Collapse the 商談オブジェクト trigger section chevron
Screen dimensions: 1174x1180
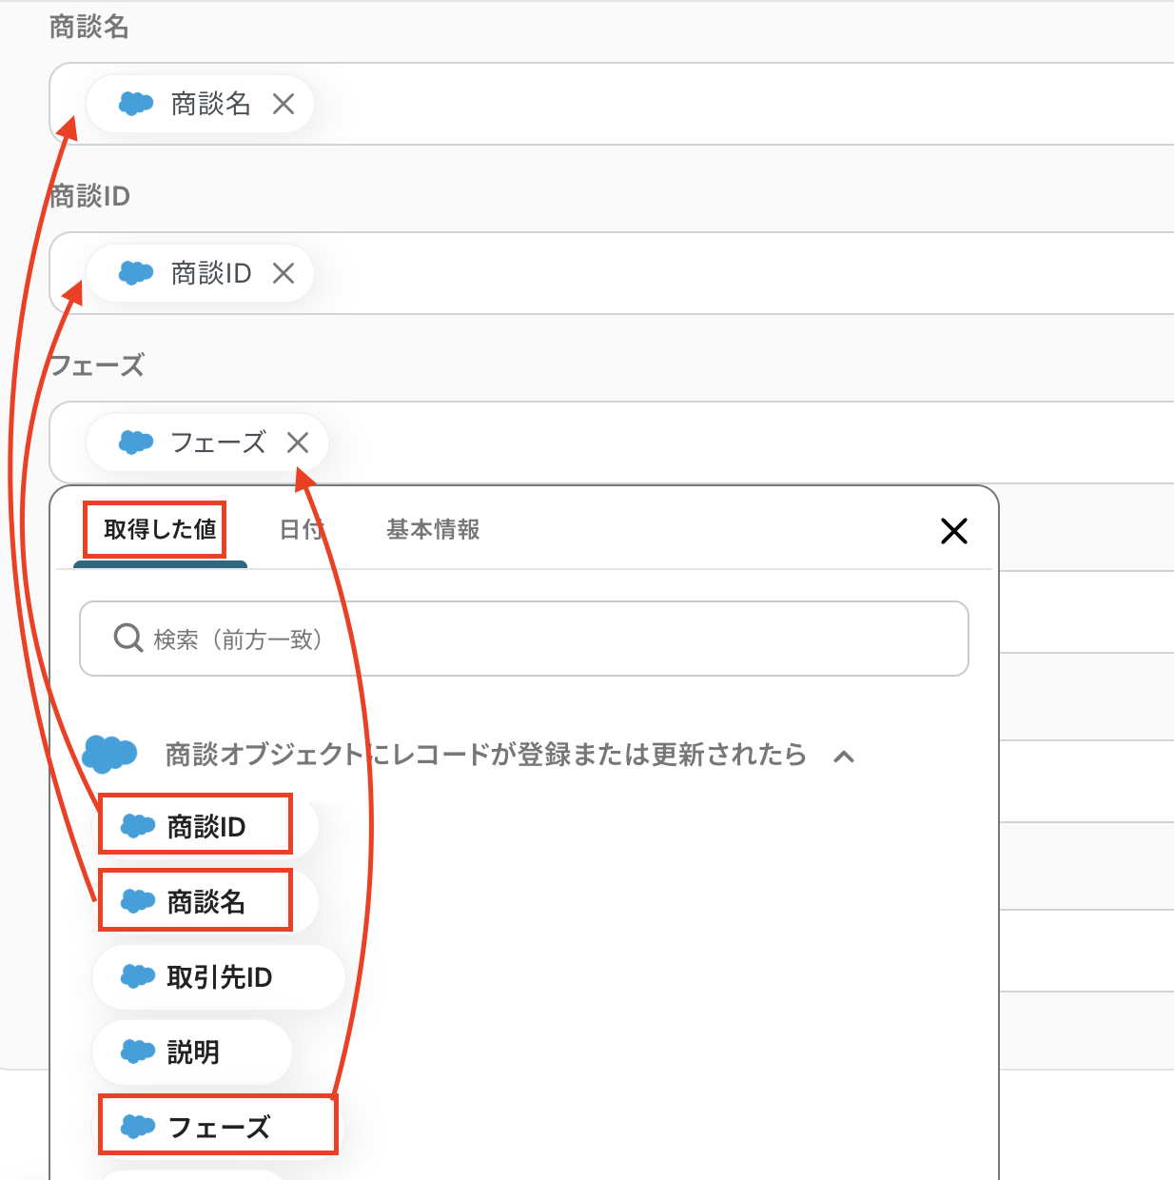click(844, 757)
